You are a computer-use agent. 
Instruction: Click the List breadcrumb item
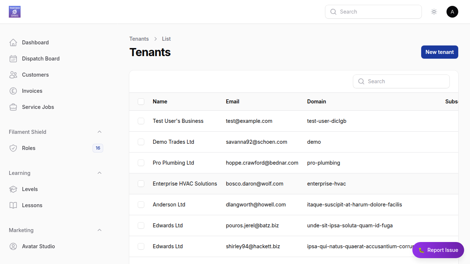(166, 38)
